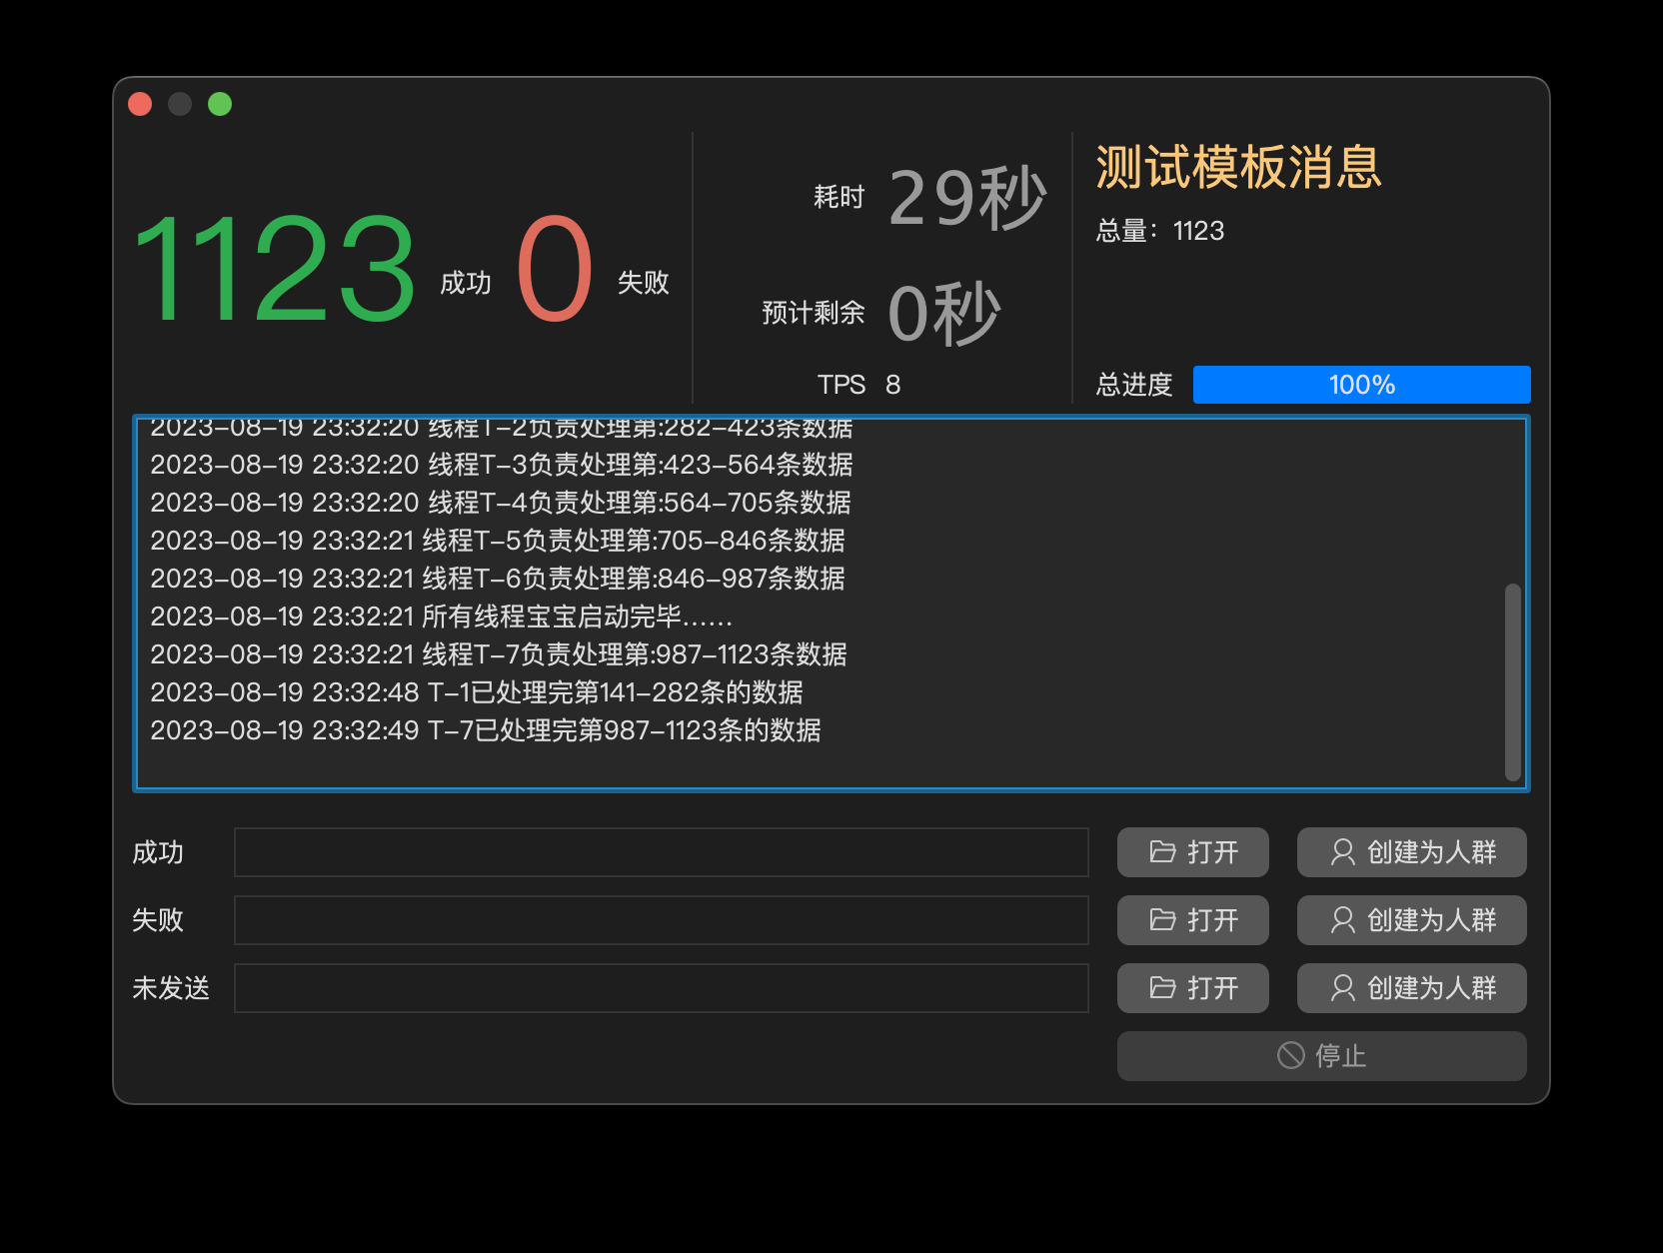Click the gray minimize window button
Screen dimensions: 1663x1253
[180, 104]
